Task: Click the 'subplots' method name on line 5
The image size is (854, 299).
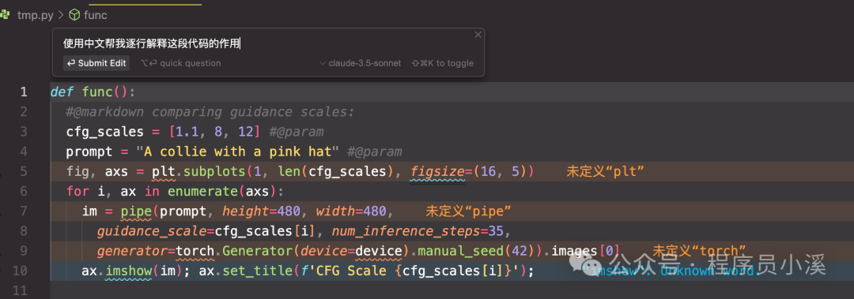Action: [x=214, y=172]
